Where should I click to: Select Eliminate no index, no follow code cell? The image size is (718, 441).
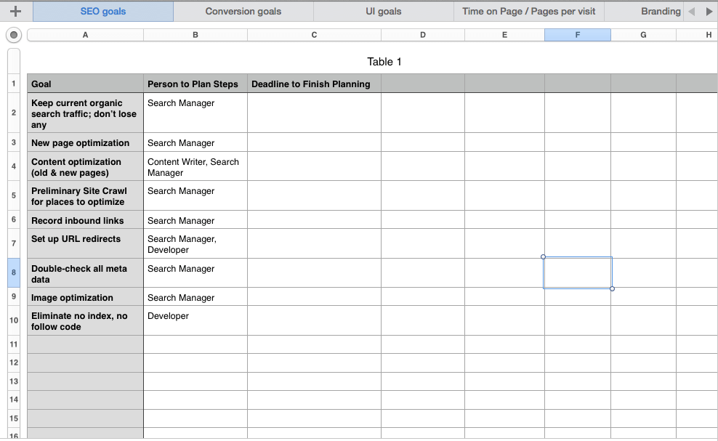[85, 321]
